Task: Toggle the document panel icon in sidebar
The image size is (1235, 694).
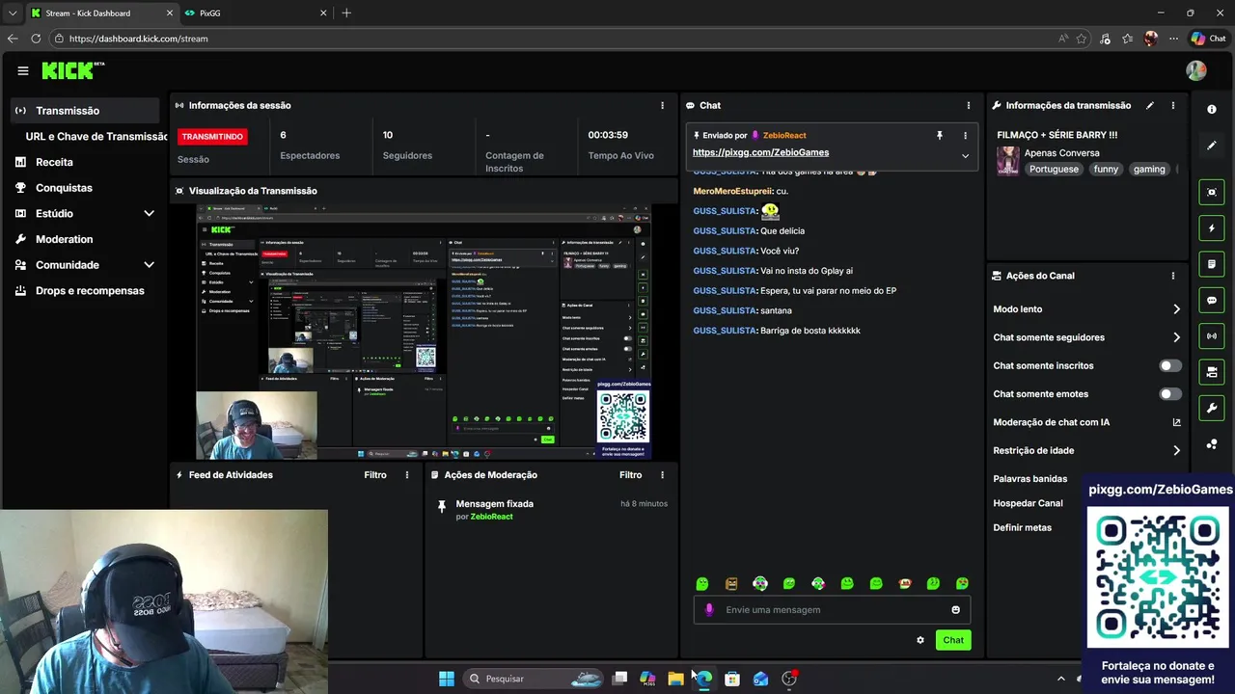Action: tap(1212, 264)
